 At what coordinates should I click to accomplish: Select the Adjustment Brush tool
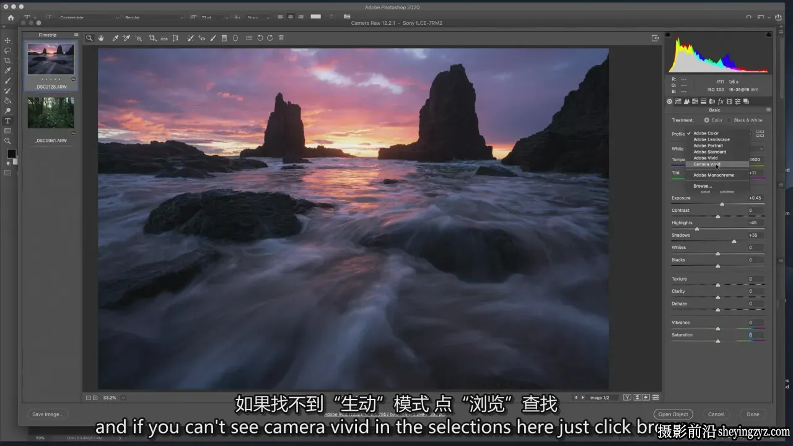[x=212, y=38]
